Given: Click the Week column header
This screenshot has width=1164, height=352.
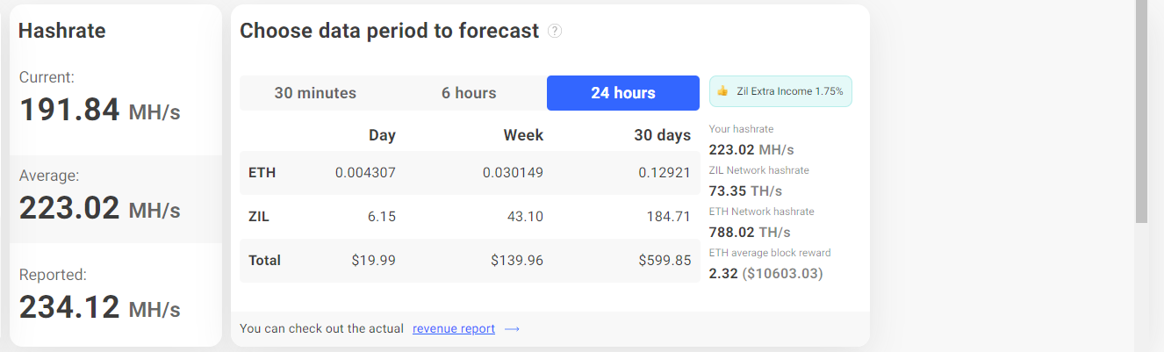Looking at the screenshot, I should [x=523, y=135].
